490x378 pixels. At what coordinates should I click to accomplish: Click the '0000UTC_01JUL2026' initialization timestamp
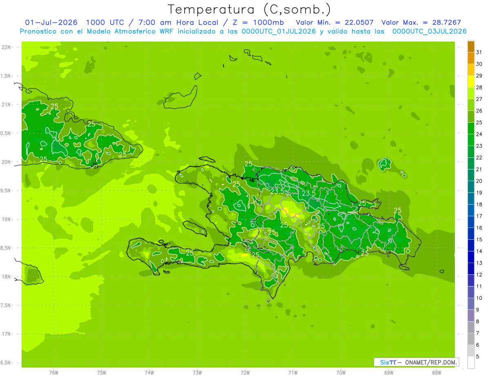(278, 31)
